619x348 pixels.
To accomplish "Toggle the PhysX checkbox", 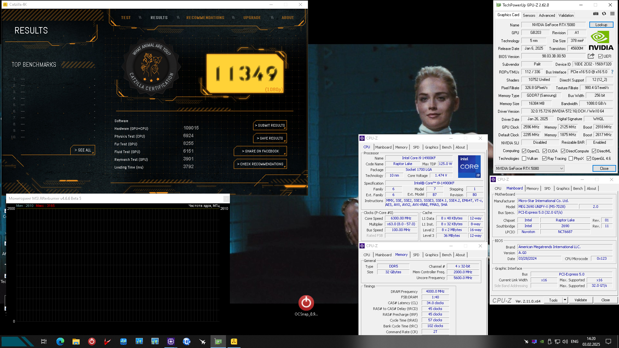I will 571,159.
